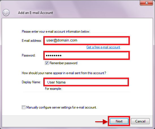Dismiss the wizard with Cancel
The height and width of the screenshot is (129, 155).
(x=140, y=121)
